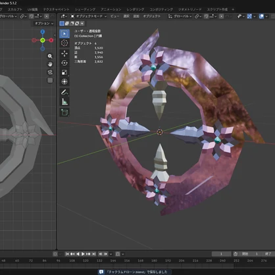Open the オブジェクト menu in the viewport header
The height and width of the screenshot is (275, 275).
tap(152, 16)
